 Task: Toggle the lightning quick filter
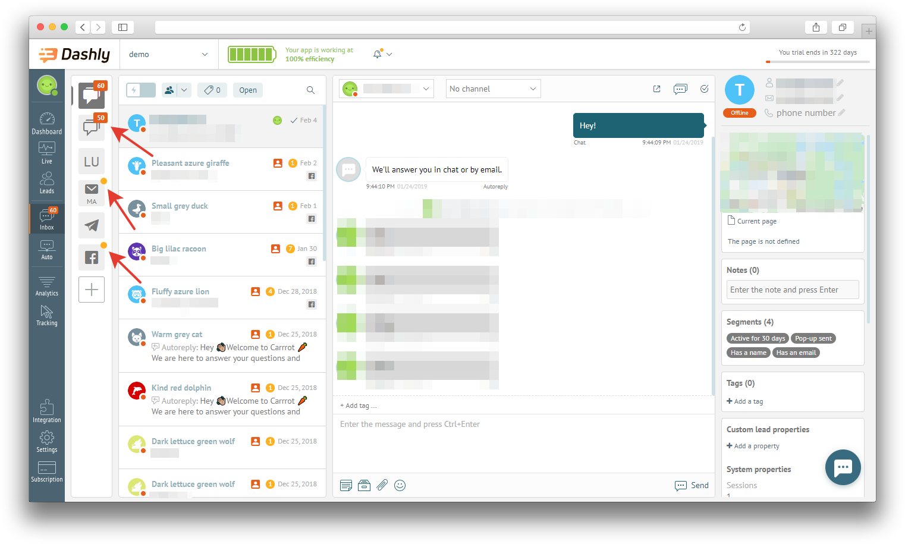(141, 90)
